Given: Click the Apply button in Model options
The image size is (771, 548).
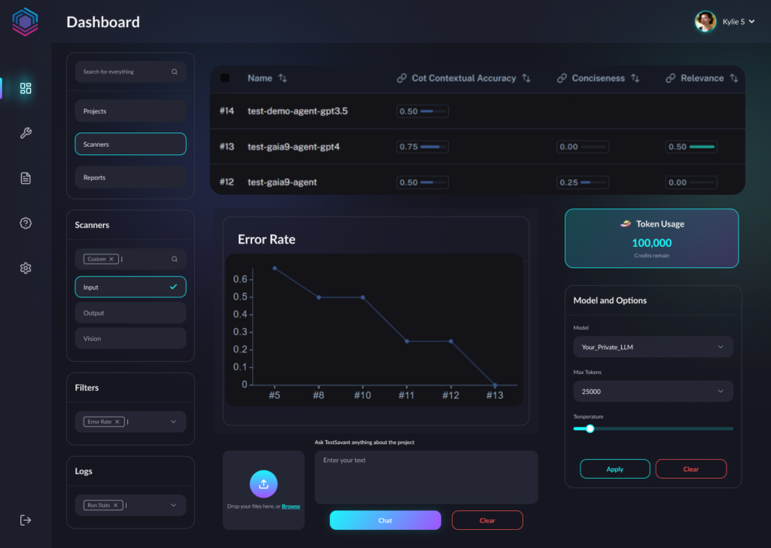Looking at the screenshot, I should pos(614,469).
